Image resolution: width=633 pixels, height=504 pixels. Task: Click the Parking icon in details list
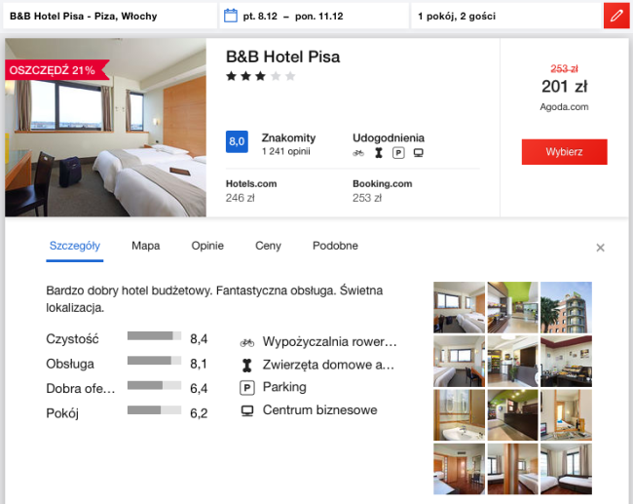click(247, 388)
